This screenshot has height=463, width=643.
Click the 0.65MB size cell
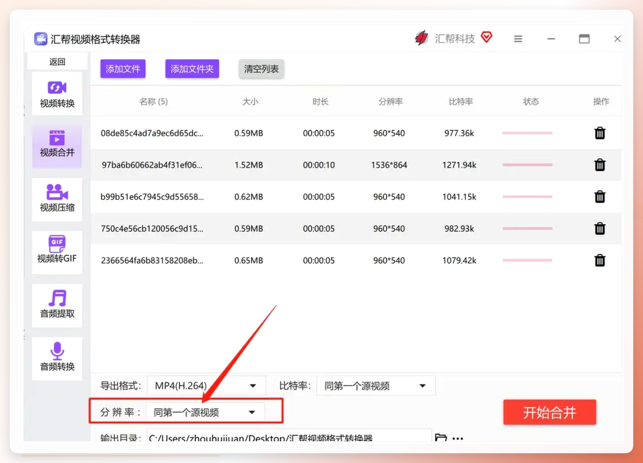tap(249, 261)
